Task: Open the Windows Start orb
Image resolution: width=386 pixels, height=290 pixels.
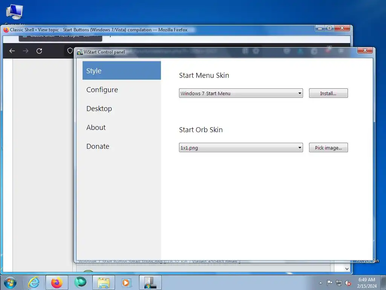Action: (x=10, y=282)
